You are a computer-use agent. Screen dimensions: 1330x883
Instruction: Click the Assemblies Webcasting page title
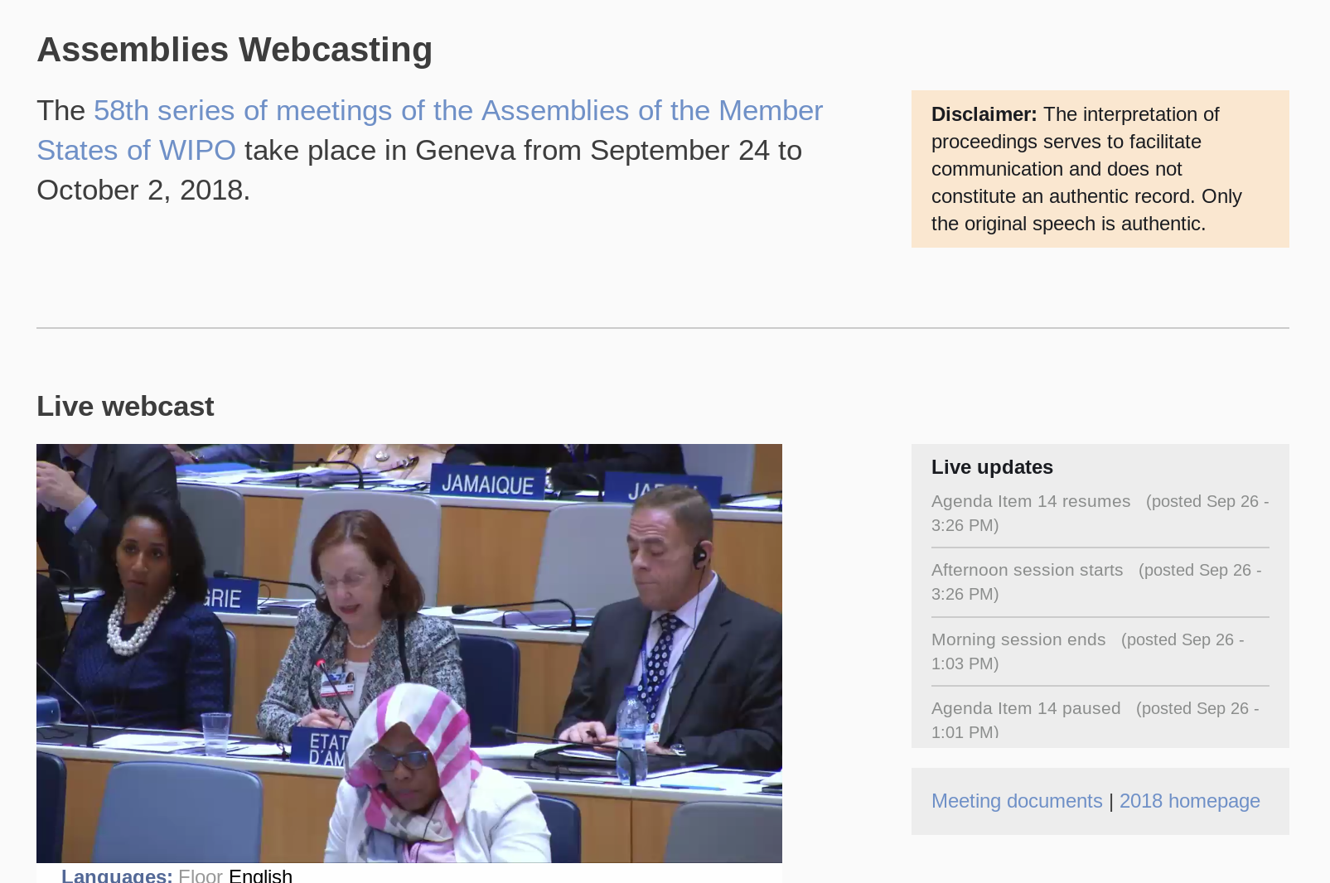pos(234,50)
